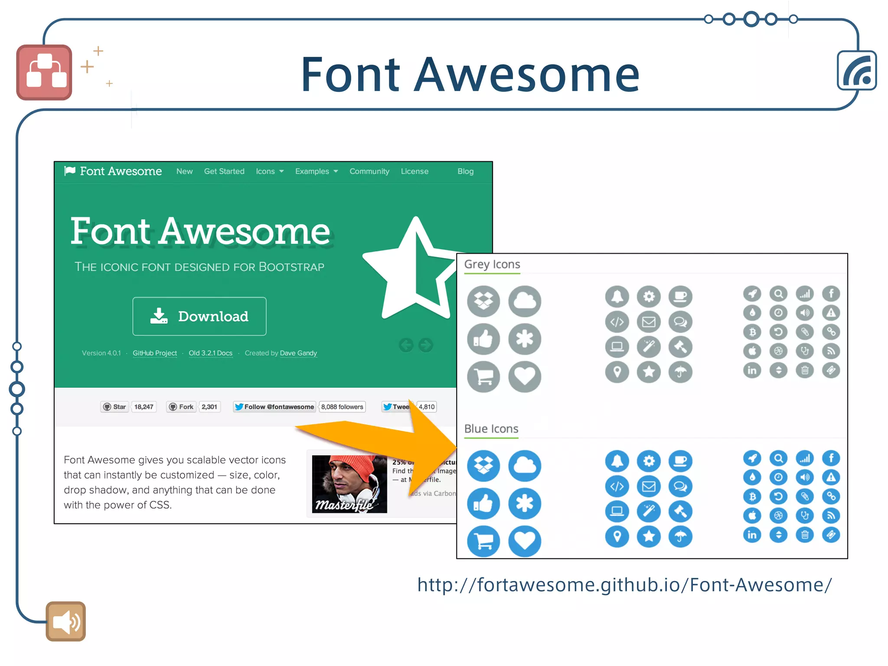This screenshot has height=666, width=888.
Task: Select the blue Apple logo icon
Action: click(752, 516)
